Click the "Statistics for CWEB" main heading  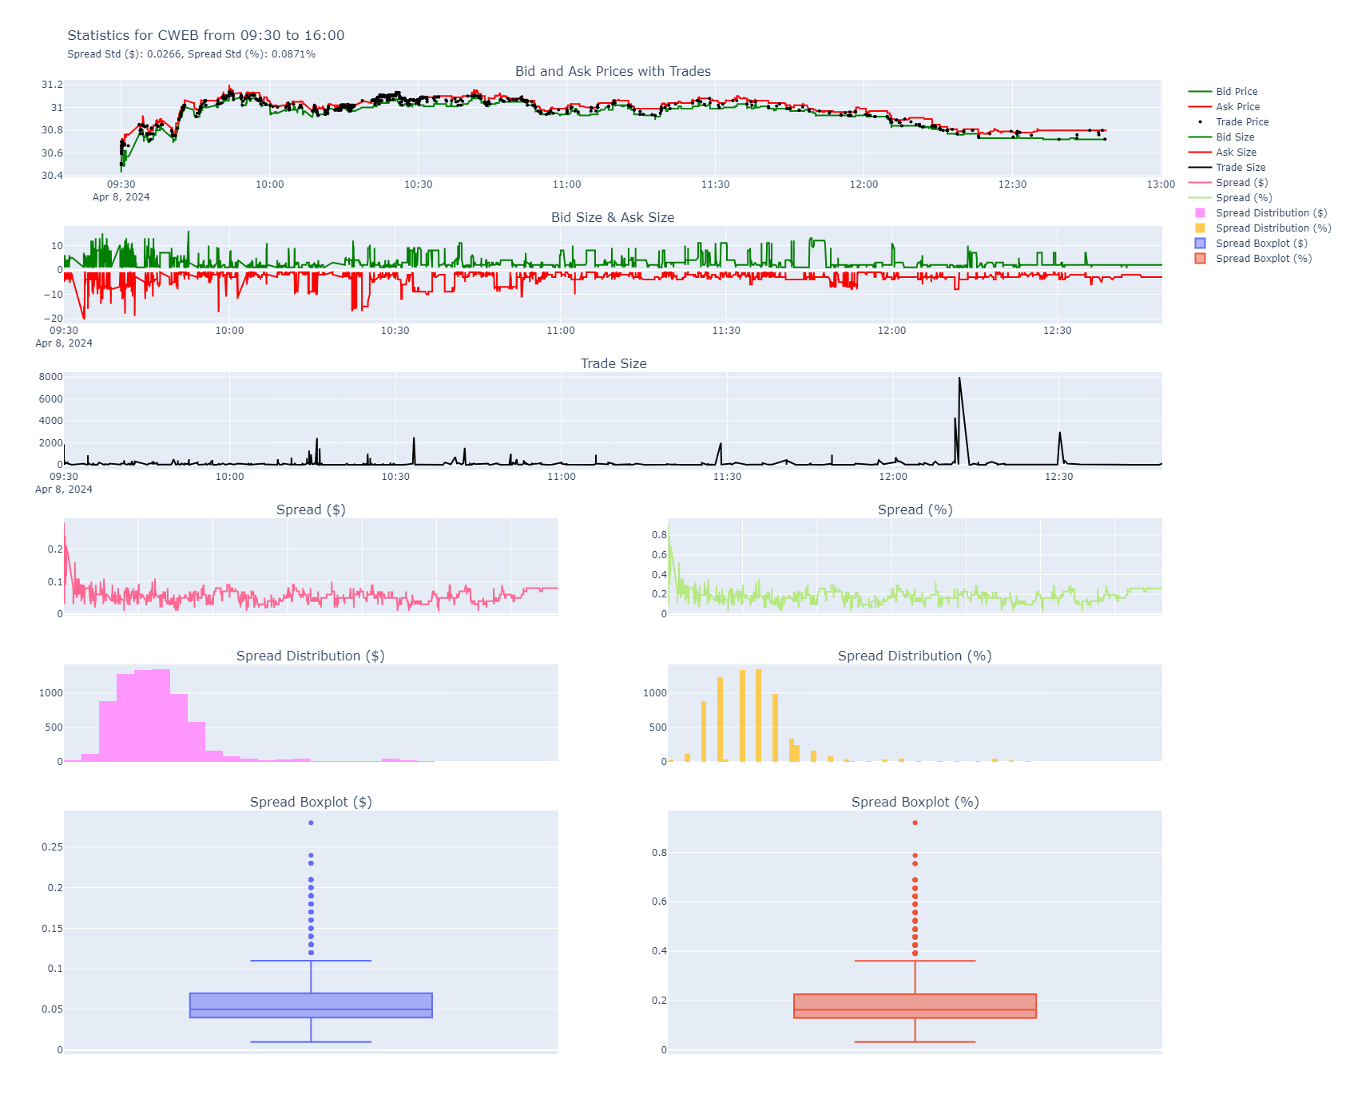click(205, 35)
